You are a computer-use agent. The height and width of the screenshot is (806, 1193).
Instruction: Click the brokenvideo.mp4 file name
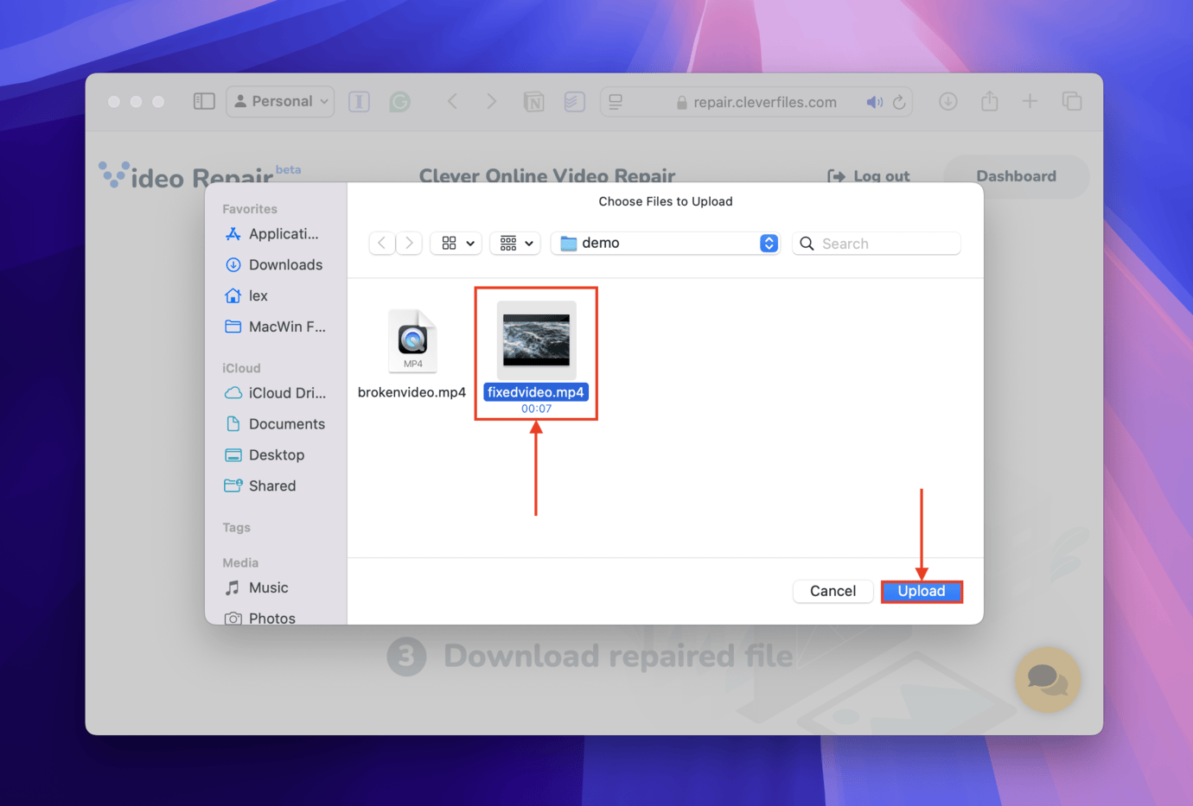[411, 392]
